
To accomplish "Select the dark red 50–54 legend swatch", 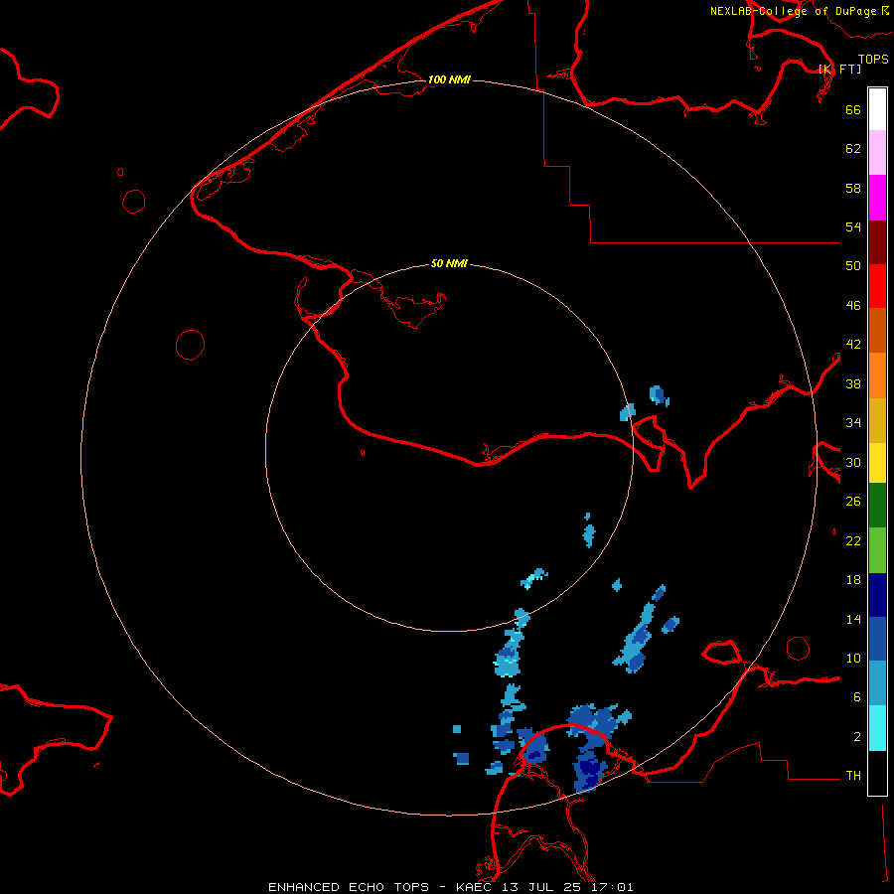I will pyautogui.click(x=877, y=242).
